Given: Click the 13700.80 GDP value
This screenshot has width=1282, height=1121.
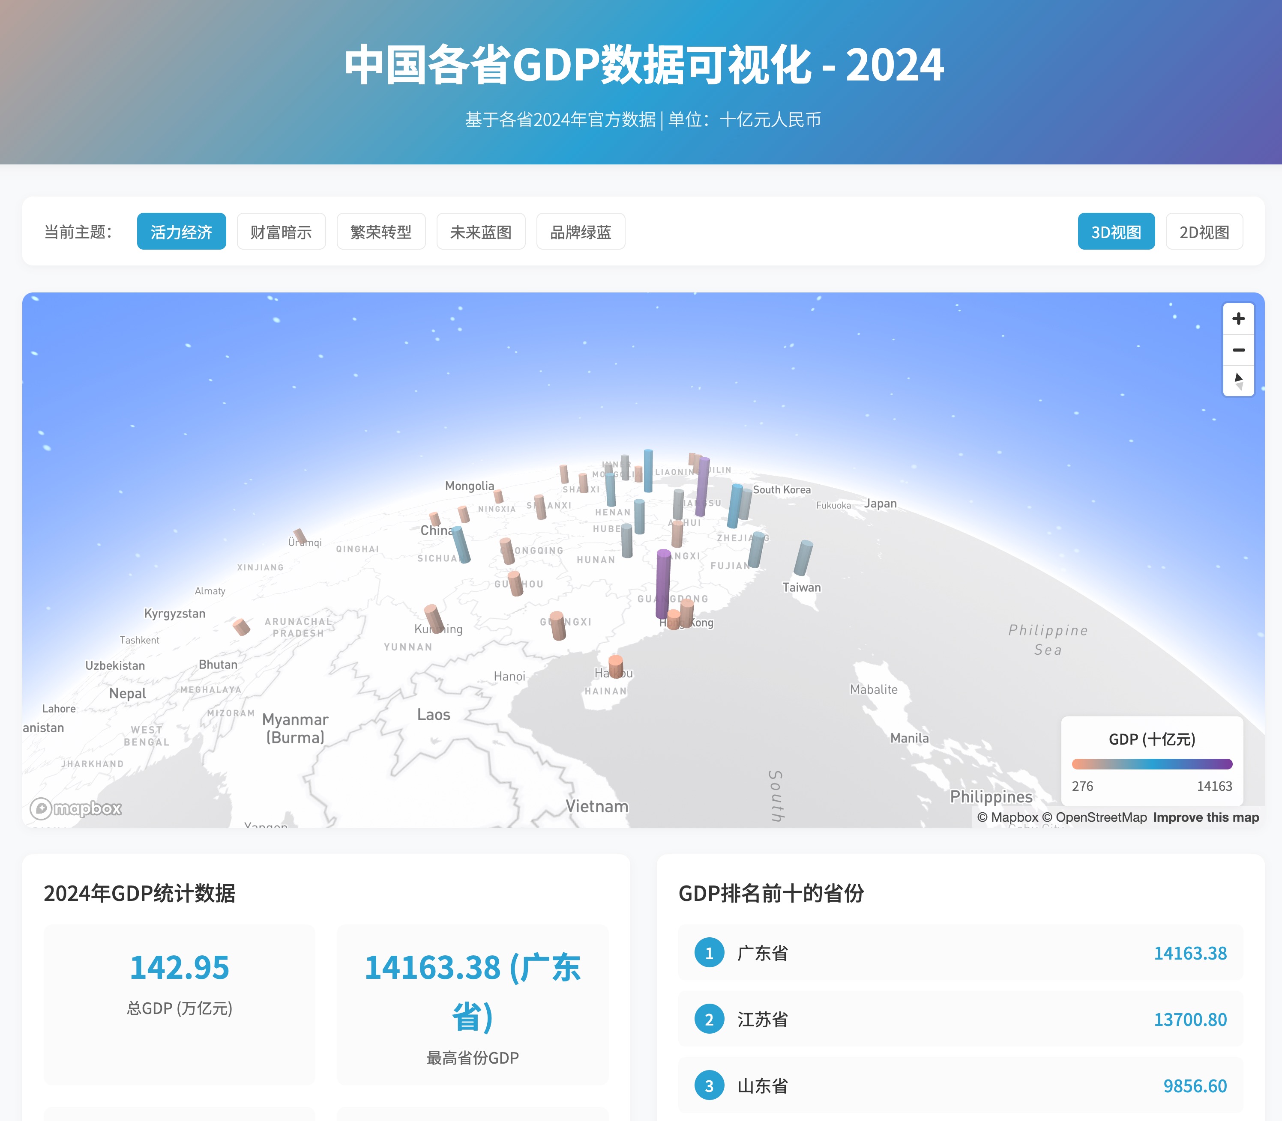Looking at the screenshot, I should coord(1190,1019).
